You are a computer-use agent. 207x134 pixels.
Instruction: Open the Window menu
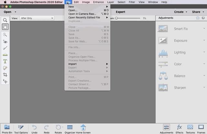coord(153,2)
